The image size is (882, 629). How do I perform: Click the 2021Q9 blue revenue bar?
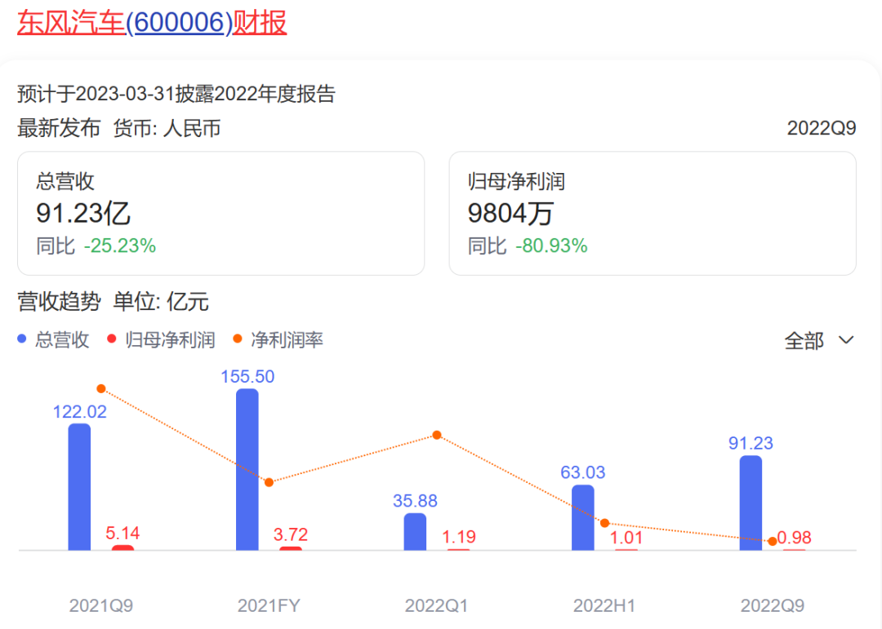tap(79, 487)
